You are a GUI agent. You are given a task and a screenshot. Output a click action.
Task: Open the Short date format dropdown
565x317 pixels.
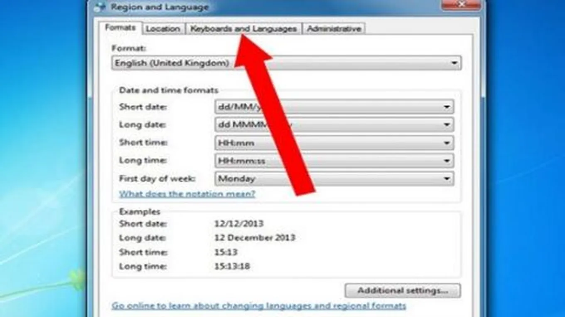[334, 107]
